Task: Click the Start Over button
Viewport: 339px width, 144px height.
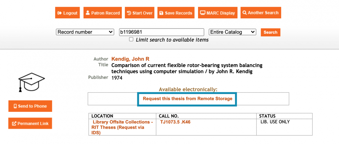Action: 140,13
